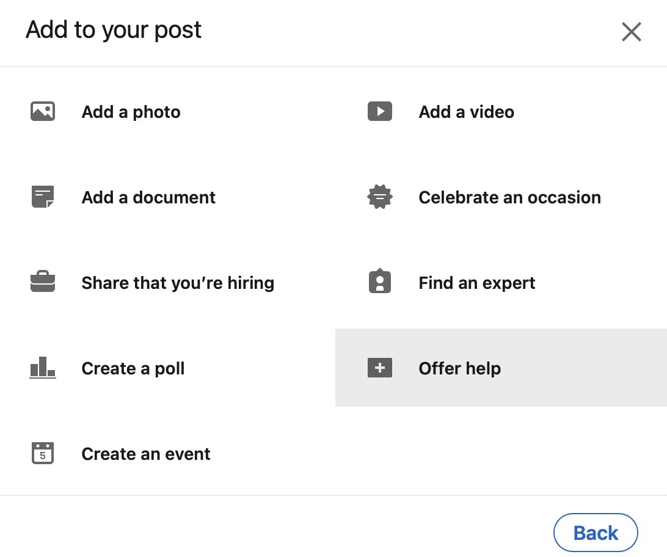Click the expert profile badge icon
Viewport: 667px width, 557px height.
click(x=379, y=282)
